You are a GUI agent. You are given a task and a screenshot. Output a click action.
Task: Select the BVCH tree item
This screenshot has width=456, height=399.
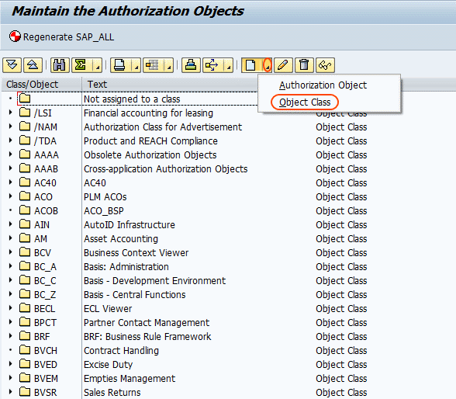pos(46,350)
